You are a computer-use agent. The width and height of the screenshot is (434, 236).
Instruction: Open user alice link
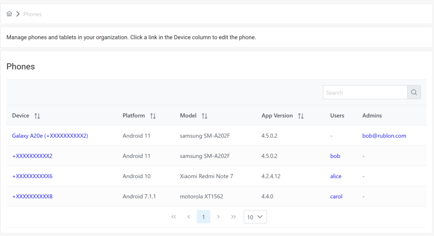336,176
